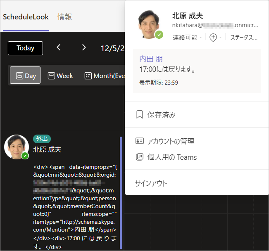Click the external link icon for personal Teams
The image size is (269, 251).
(x=140, y=157)
